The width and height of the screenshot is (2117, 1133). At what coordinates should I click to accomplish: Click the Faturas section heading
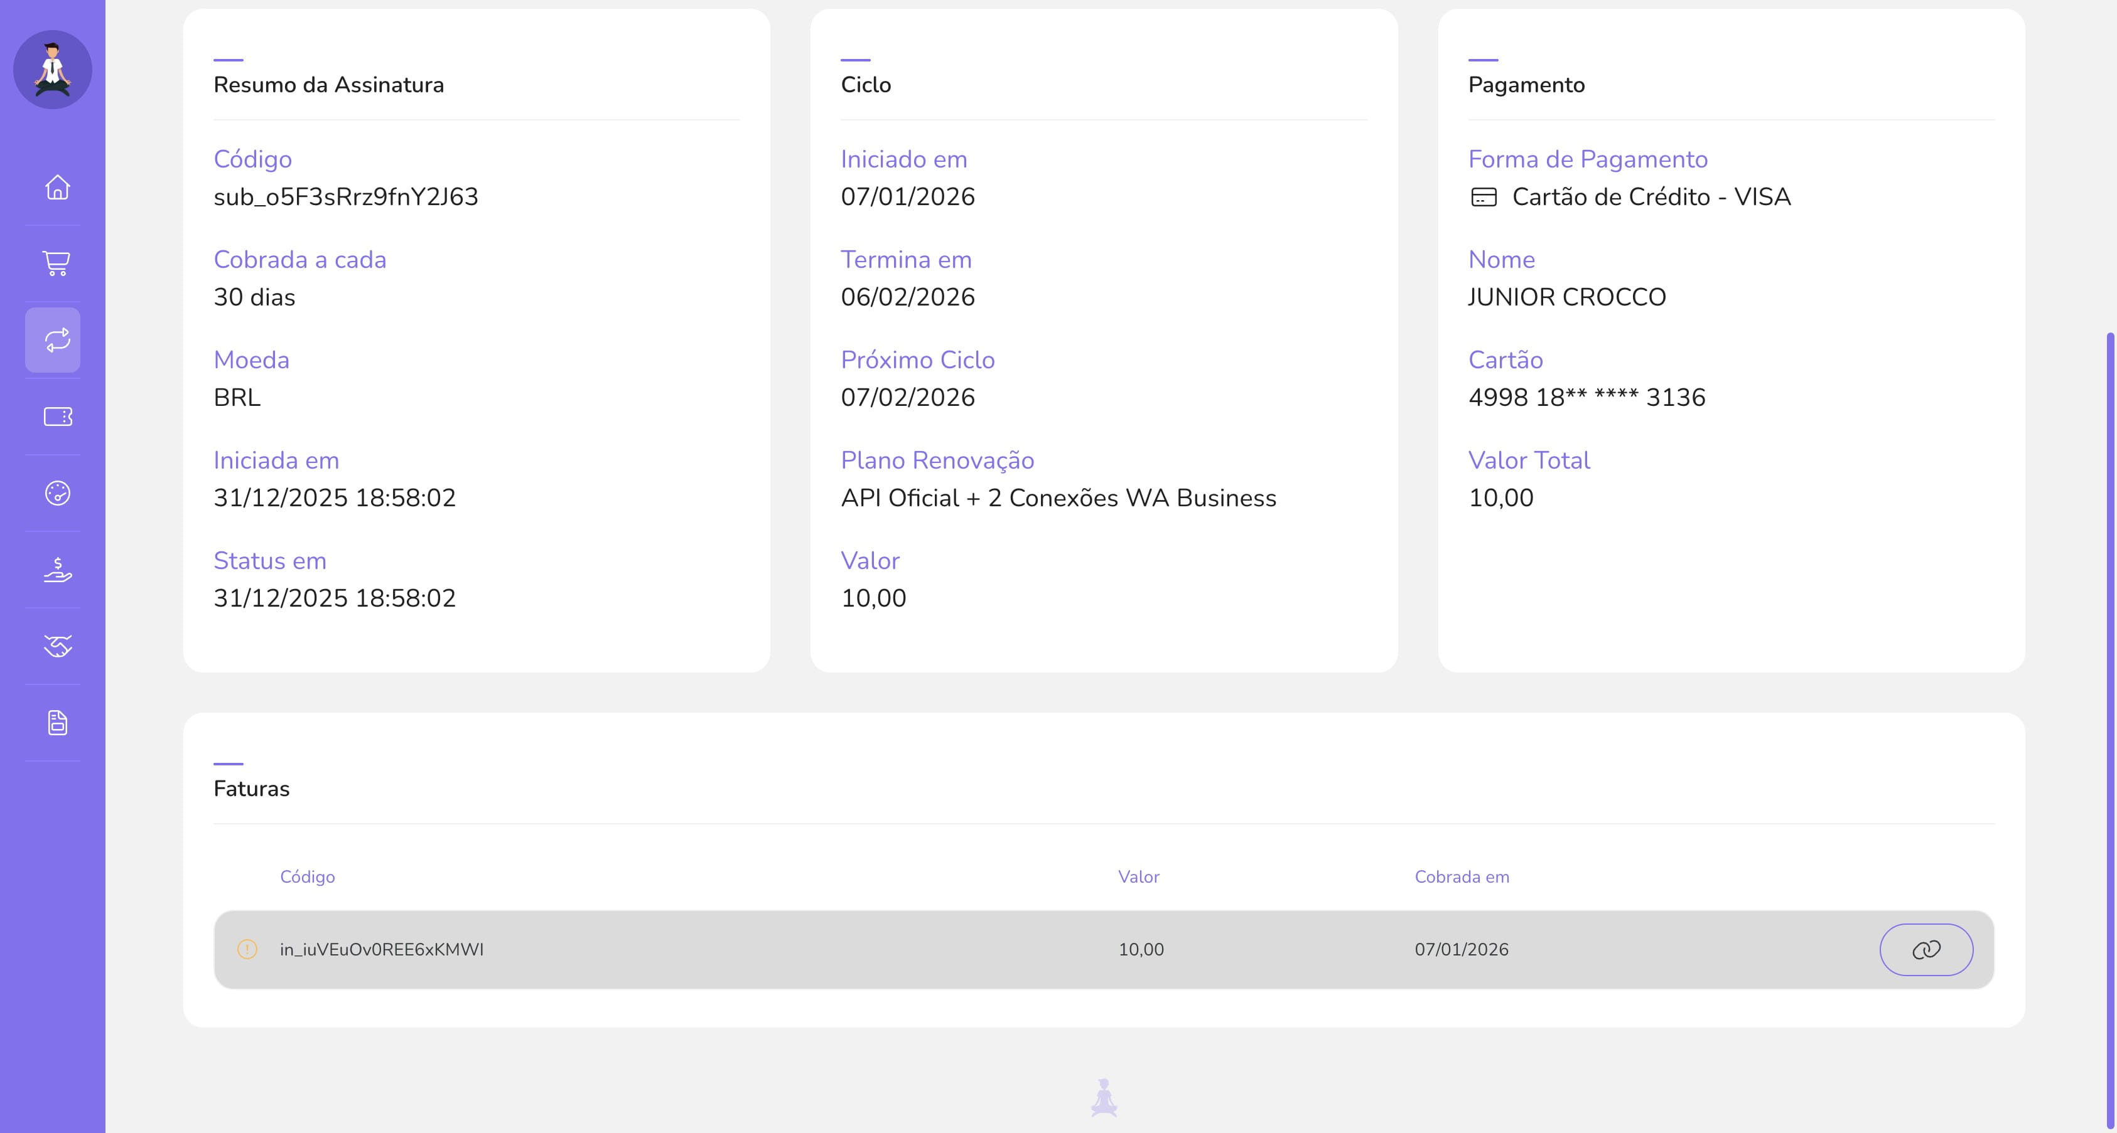point(252,789)
